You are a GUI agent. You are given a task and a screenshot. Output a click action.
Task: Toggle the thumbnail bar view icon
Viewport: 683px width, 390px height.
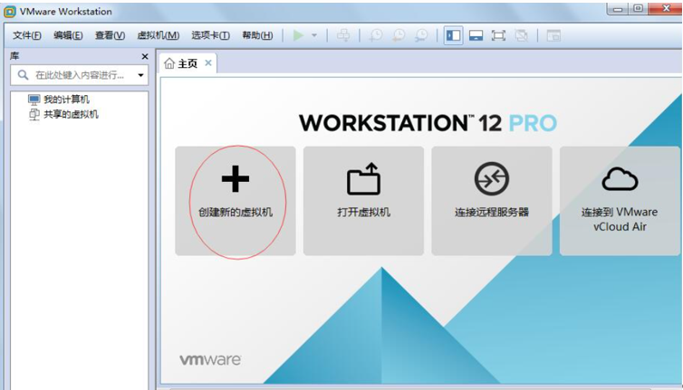pyautogui.click(x=476, y=35)
